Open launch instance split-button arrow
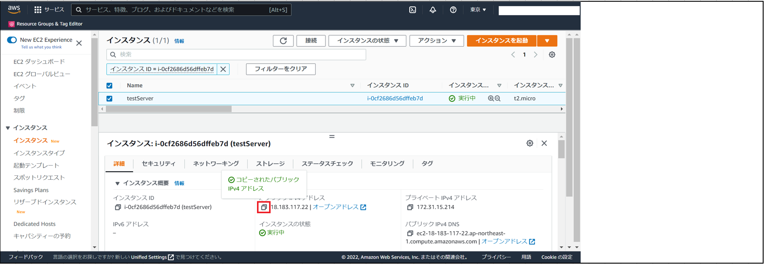764x264 pixels. click(547, 41)
